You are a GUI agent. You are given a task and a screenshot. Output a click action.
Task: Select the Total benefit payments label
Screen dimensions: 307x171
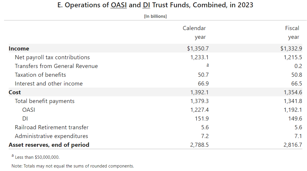coord(45,101)
